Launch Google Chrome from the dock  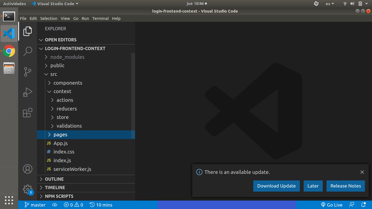9,51
